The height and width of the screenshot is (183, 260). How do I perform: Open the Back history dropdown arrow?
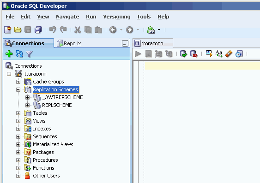121,30
